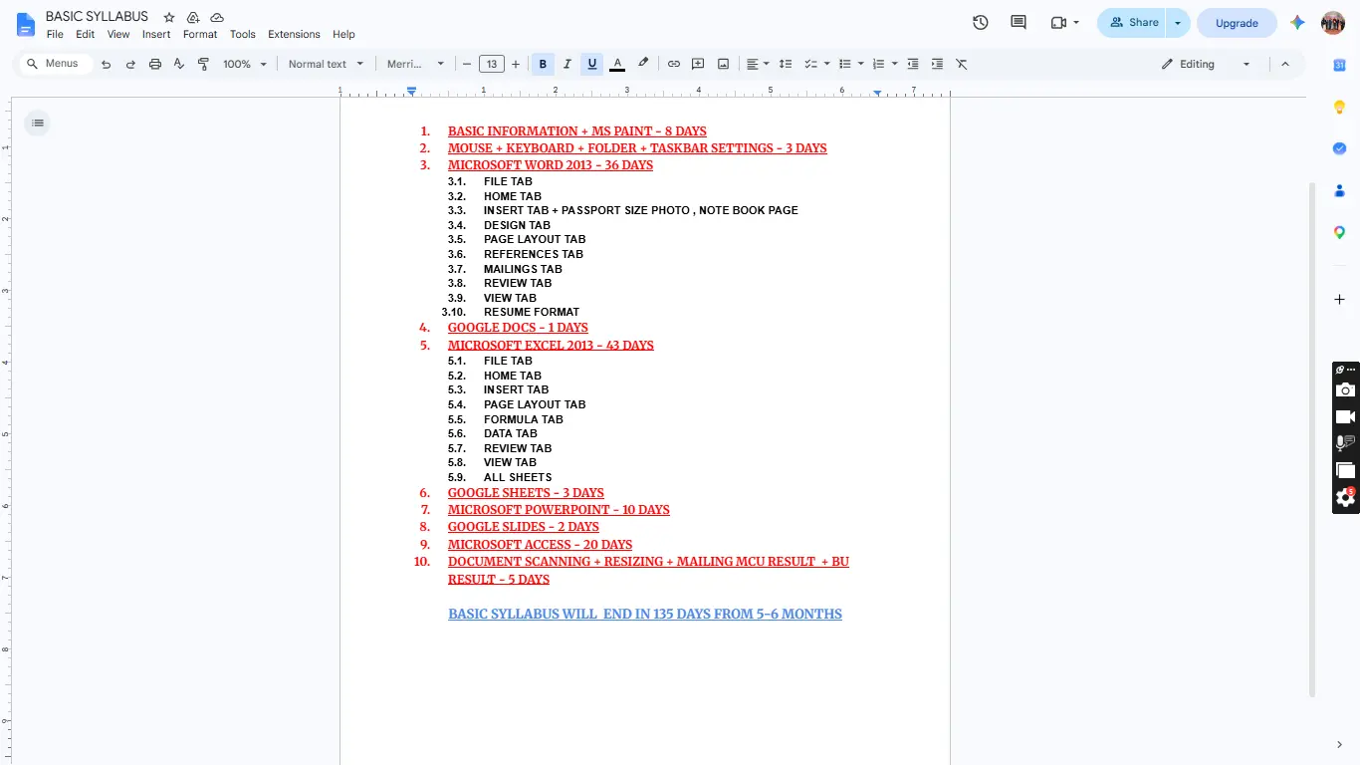Add a comment from the toolbar
Image resolution: width=1360 pixels, height=765 pixels.
pyautogui.click(x=698, y=64)
